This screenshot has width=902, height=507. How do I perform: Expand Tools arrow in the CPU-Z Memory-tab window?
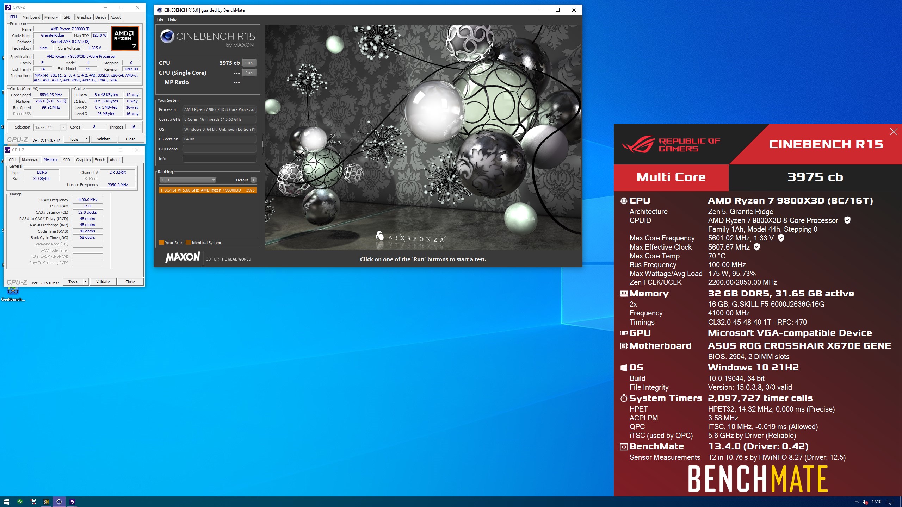coord(86,282)
